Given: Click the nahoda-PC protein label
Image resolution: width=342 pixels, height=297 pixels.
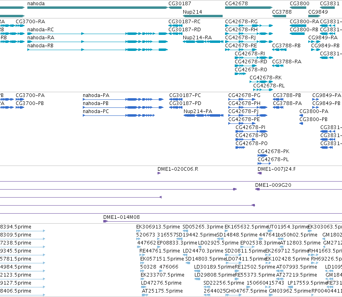Looking at the screenshot, I should coord(96,111).
